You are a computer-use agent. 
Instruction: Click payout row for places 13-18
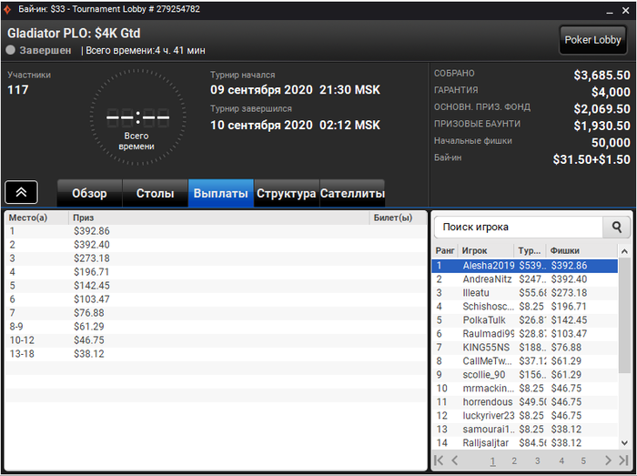click(216, 354)
